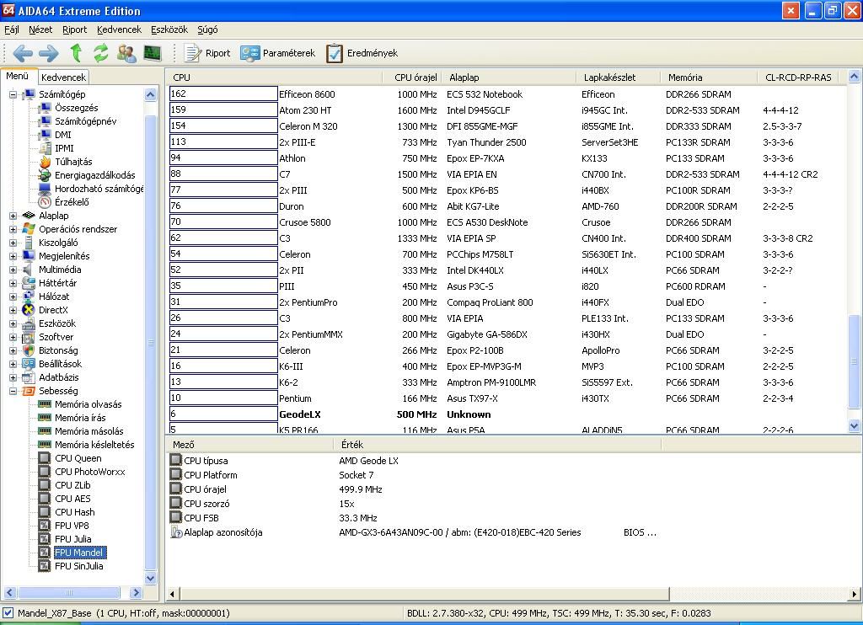Expand the Háttértár tree node

point(13,283)
